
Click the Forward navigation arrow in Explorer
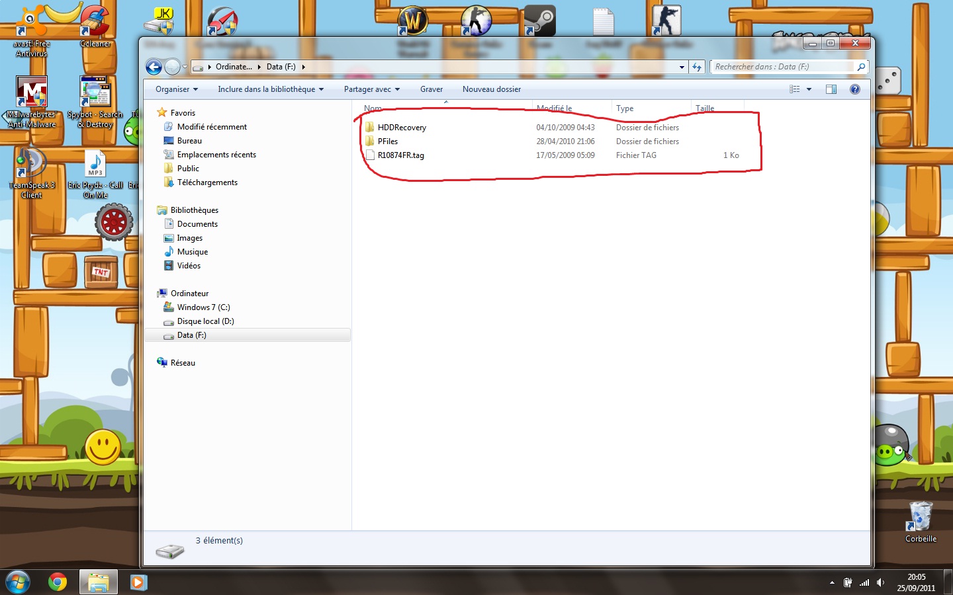[x=172, y=67]
